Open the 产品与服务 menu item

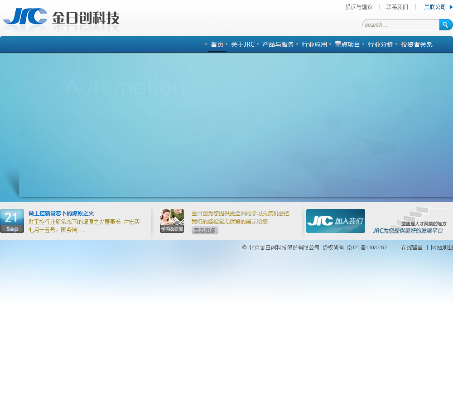click(x=278, y=44)
